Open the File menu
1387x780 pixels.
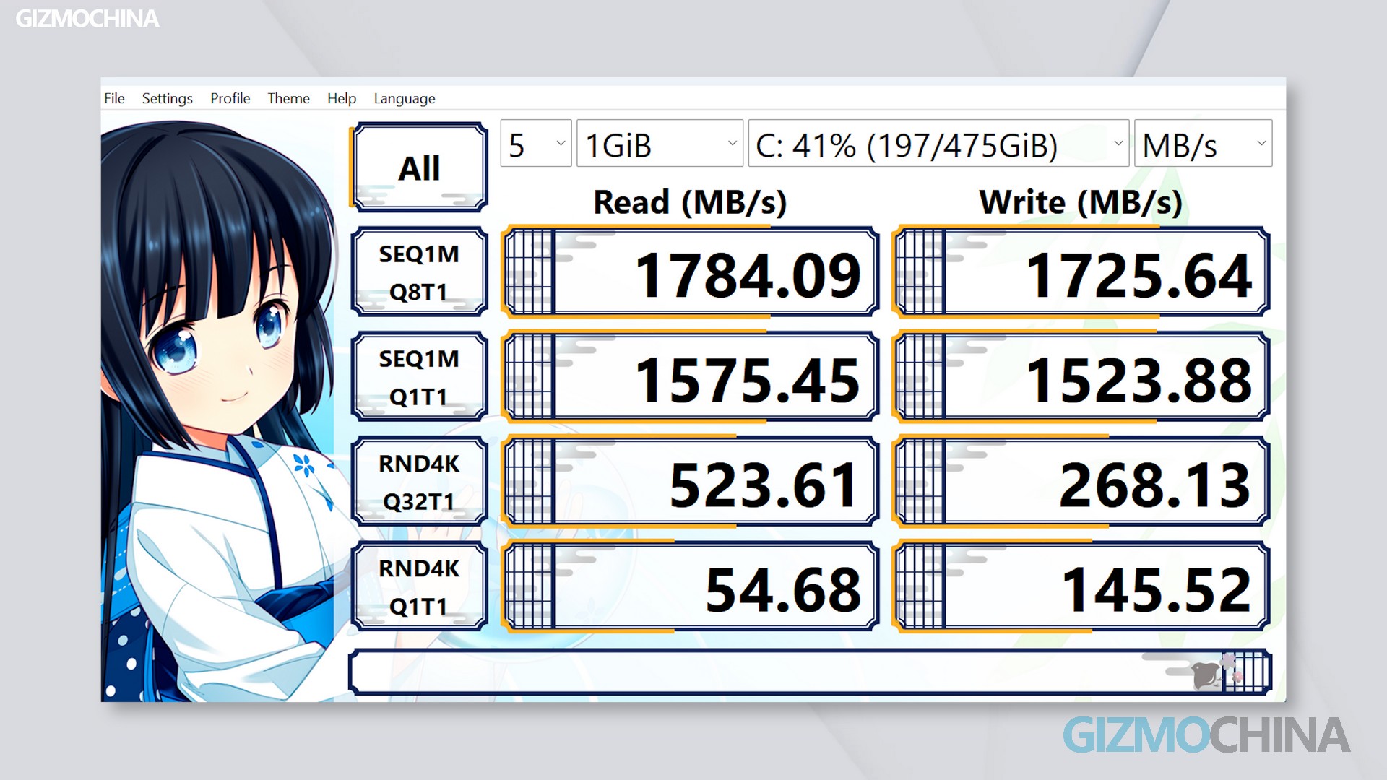coord(114,98)
